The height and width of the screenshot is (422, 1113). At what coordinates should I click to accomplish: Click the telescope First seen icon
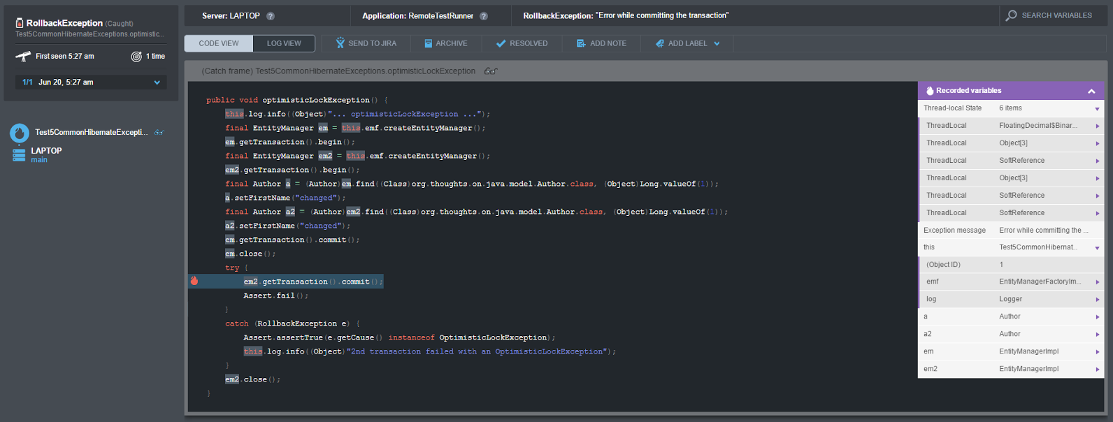[x=23, y=56]
